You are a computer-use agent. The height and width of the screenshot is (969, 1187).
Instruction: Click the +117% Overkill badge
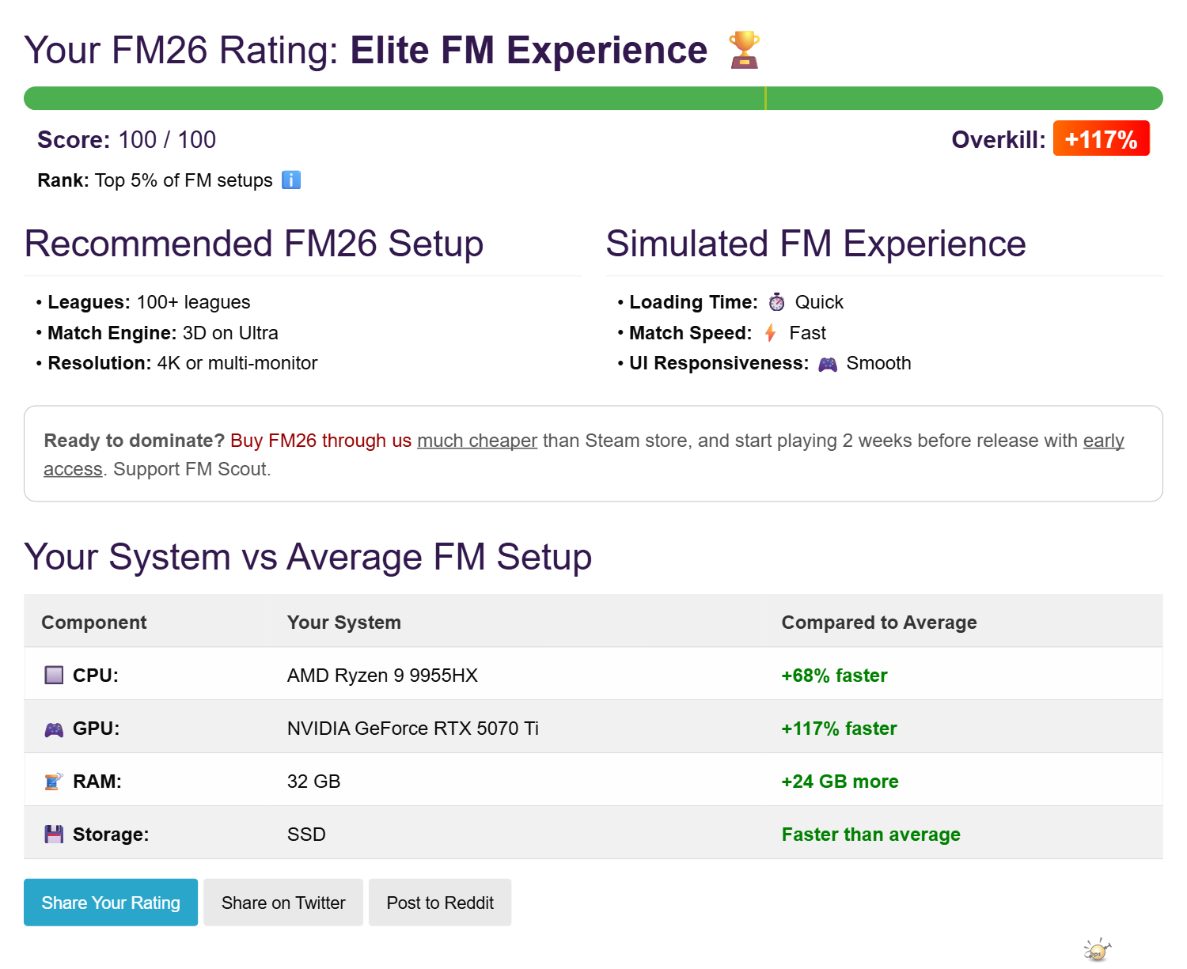coord(1101,138)
